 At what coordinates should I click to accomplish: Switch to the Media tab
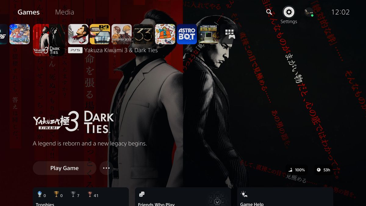(65, 12)
